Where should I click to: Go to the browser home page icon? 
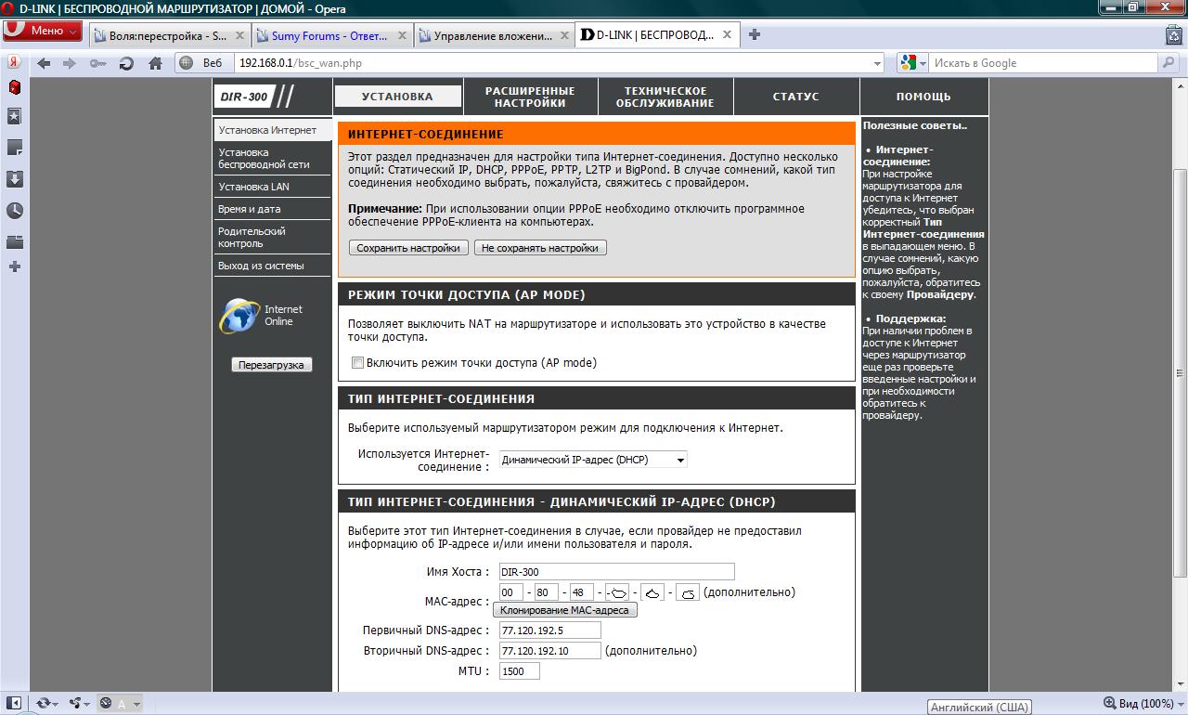154,63
